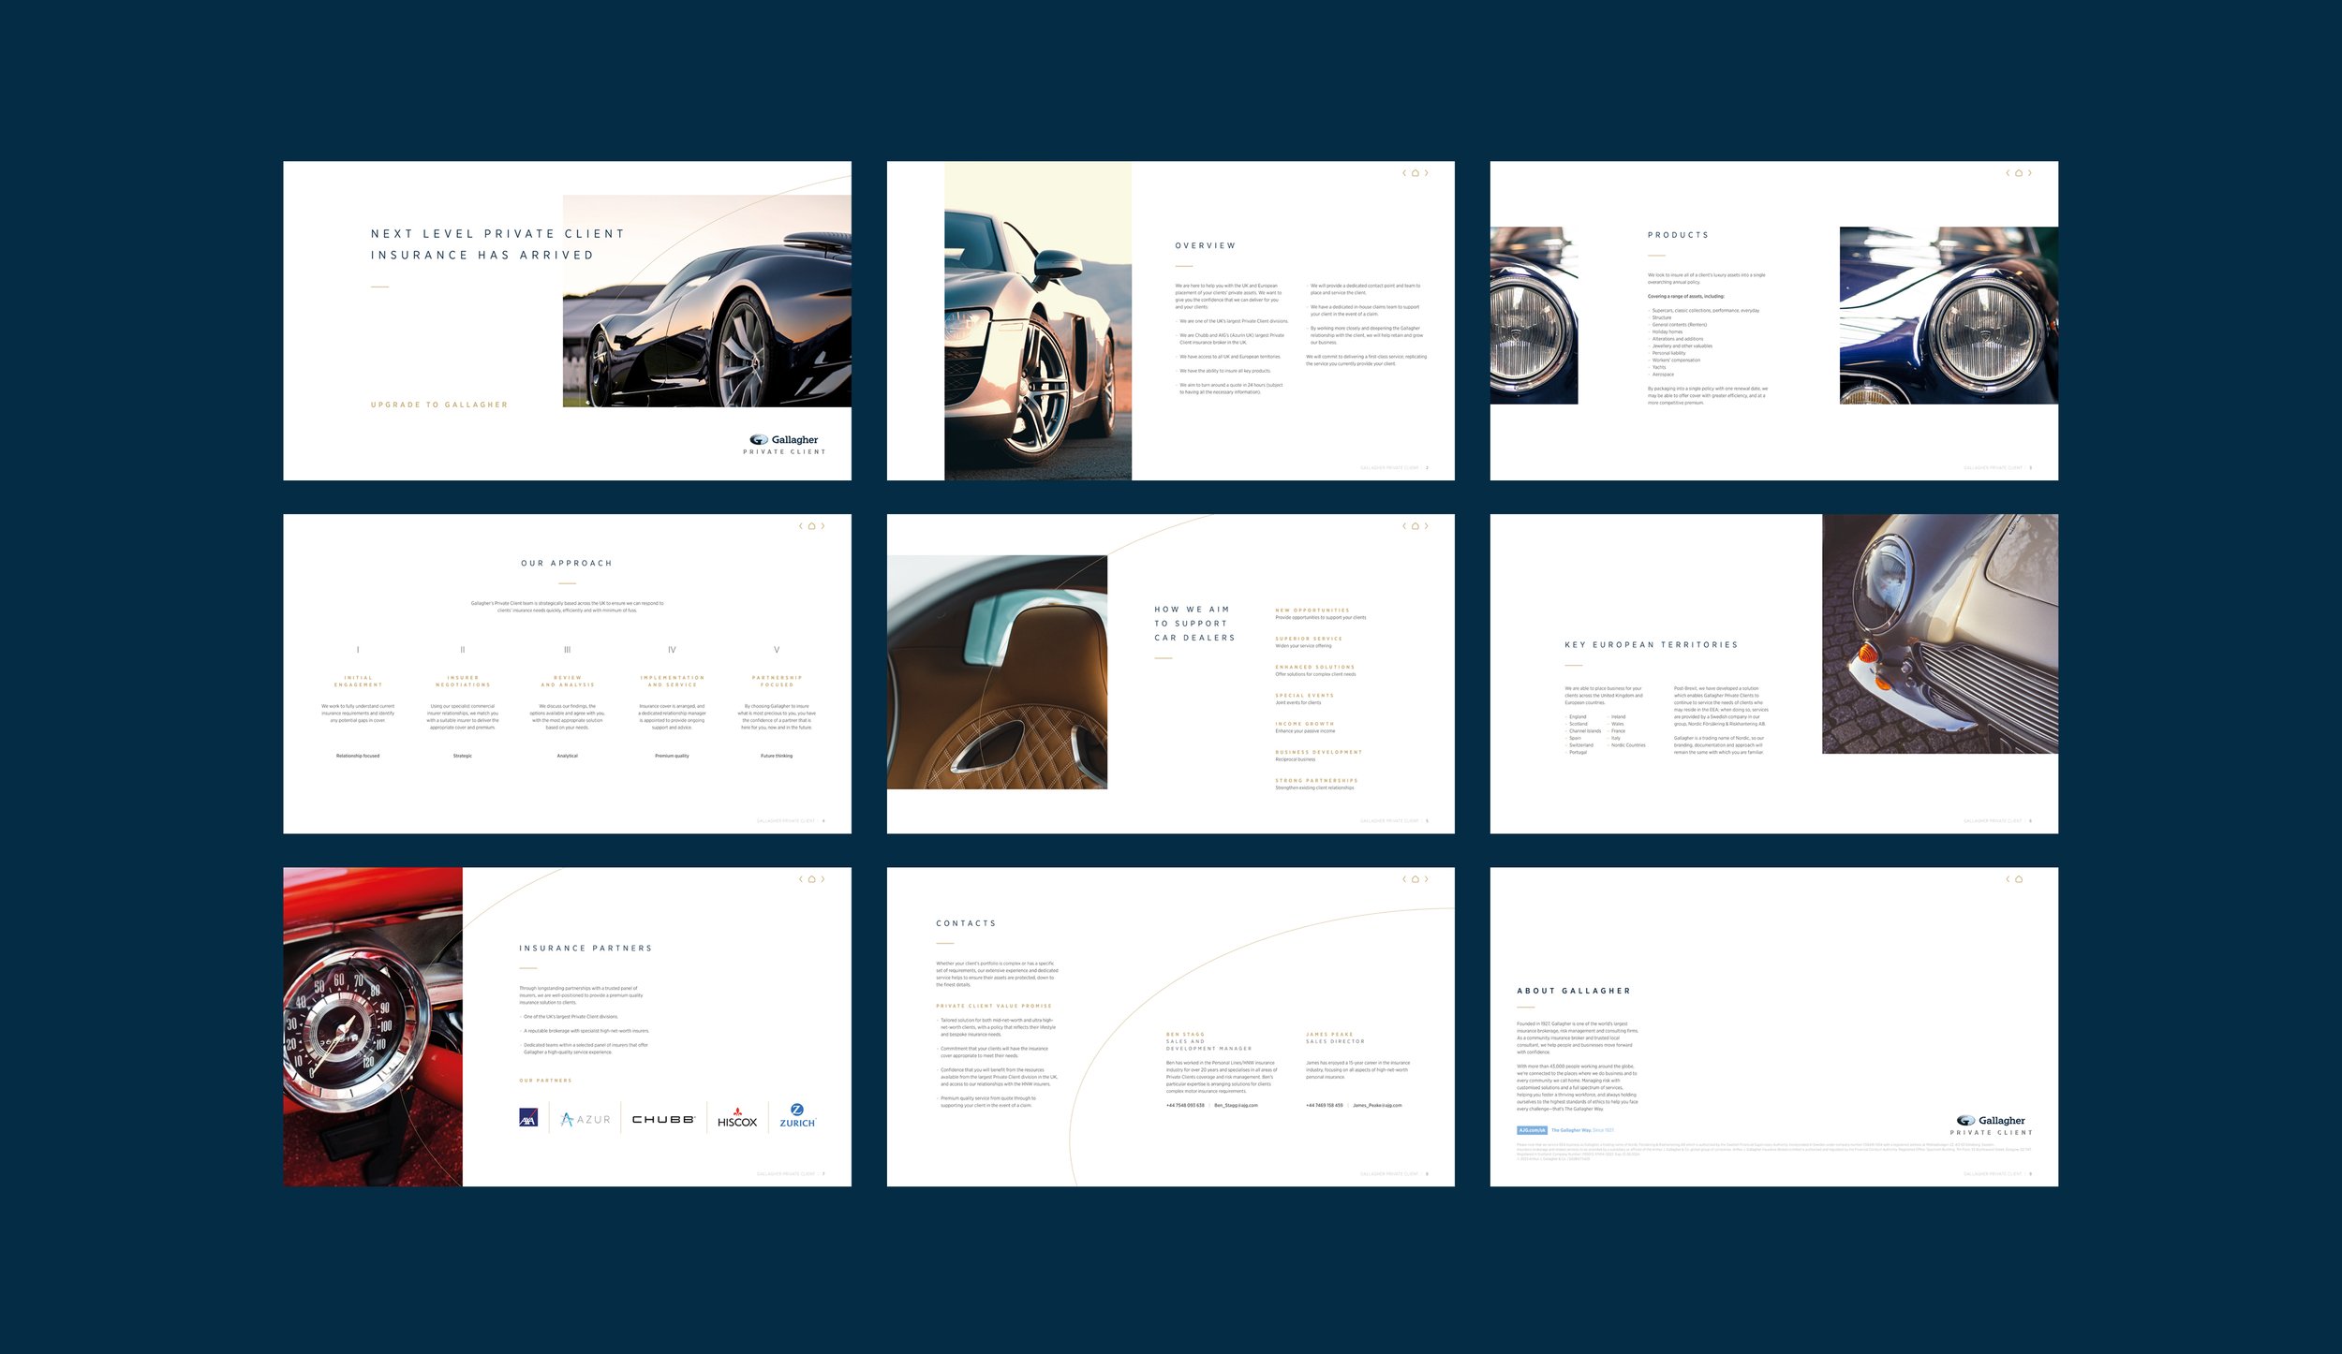The image size is (2342, 1354).
Task: Go to next page from the Products slide
Action: point(2030,173)
